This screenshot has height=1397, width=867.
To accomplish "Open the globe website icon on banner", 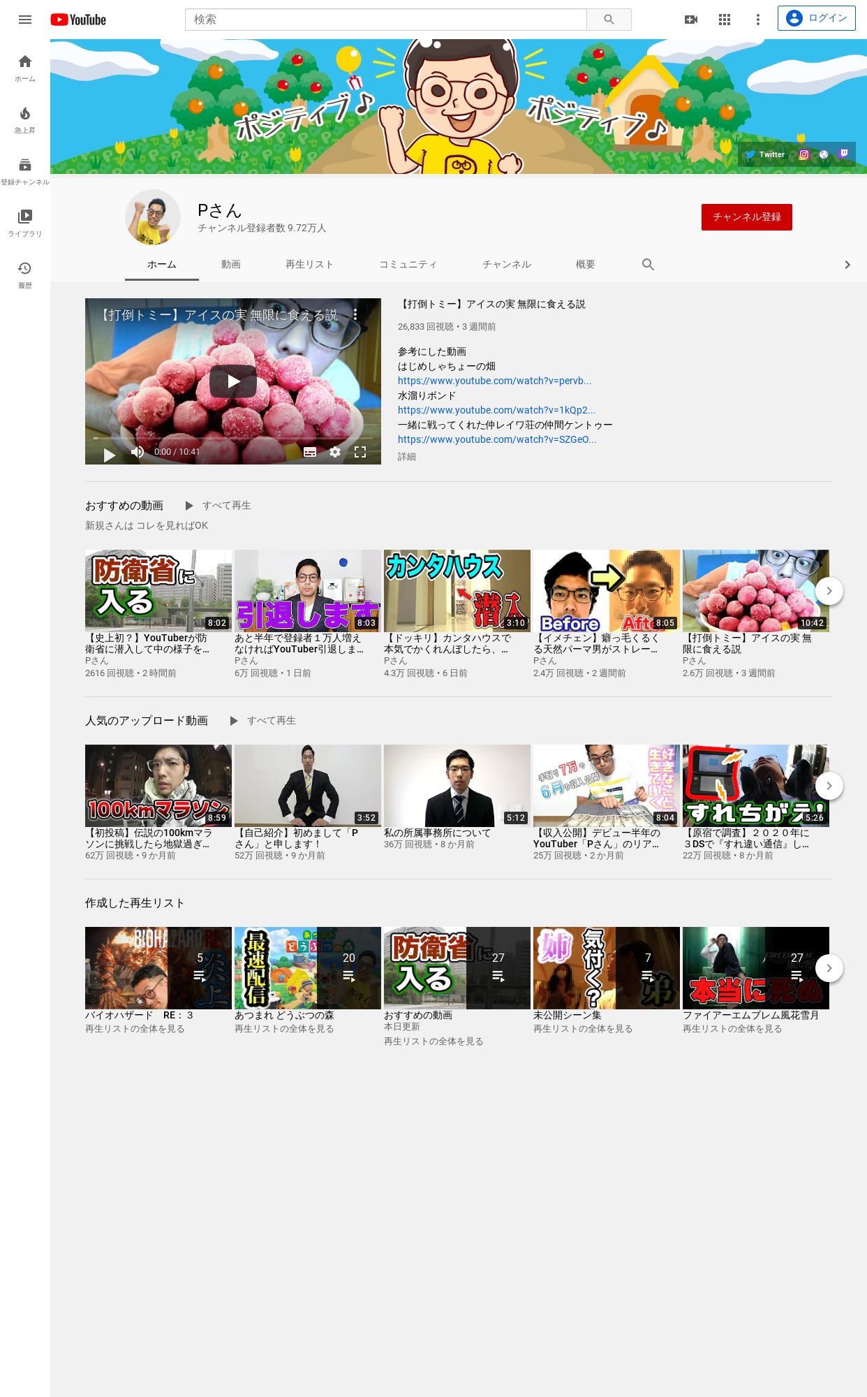I will pos(824,154).
